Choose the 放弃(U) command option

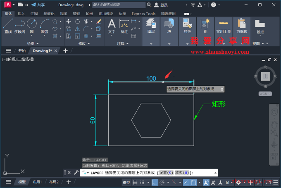coord(182,173)
